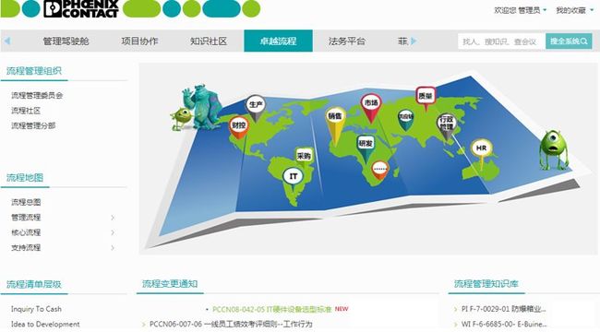Open the 流程管理分部 link
Screen dimensions: 600x332
(33, 125)
